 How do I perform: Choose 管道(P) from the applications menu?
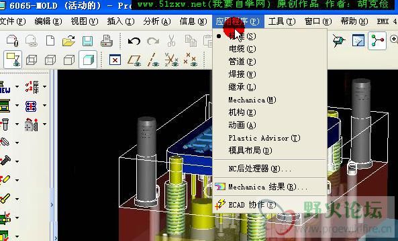click(270, 62)
